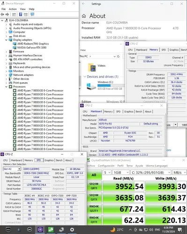Click DRAM Frequency value 3592.4 MHz

177,74
